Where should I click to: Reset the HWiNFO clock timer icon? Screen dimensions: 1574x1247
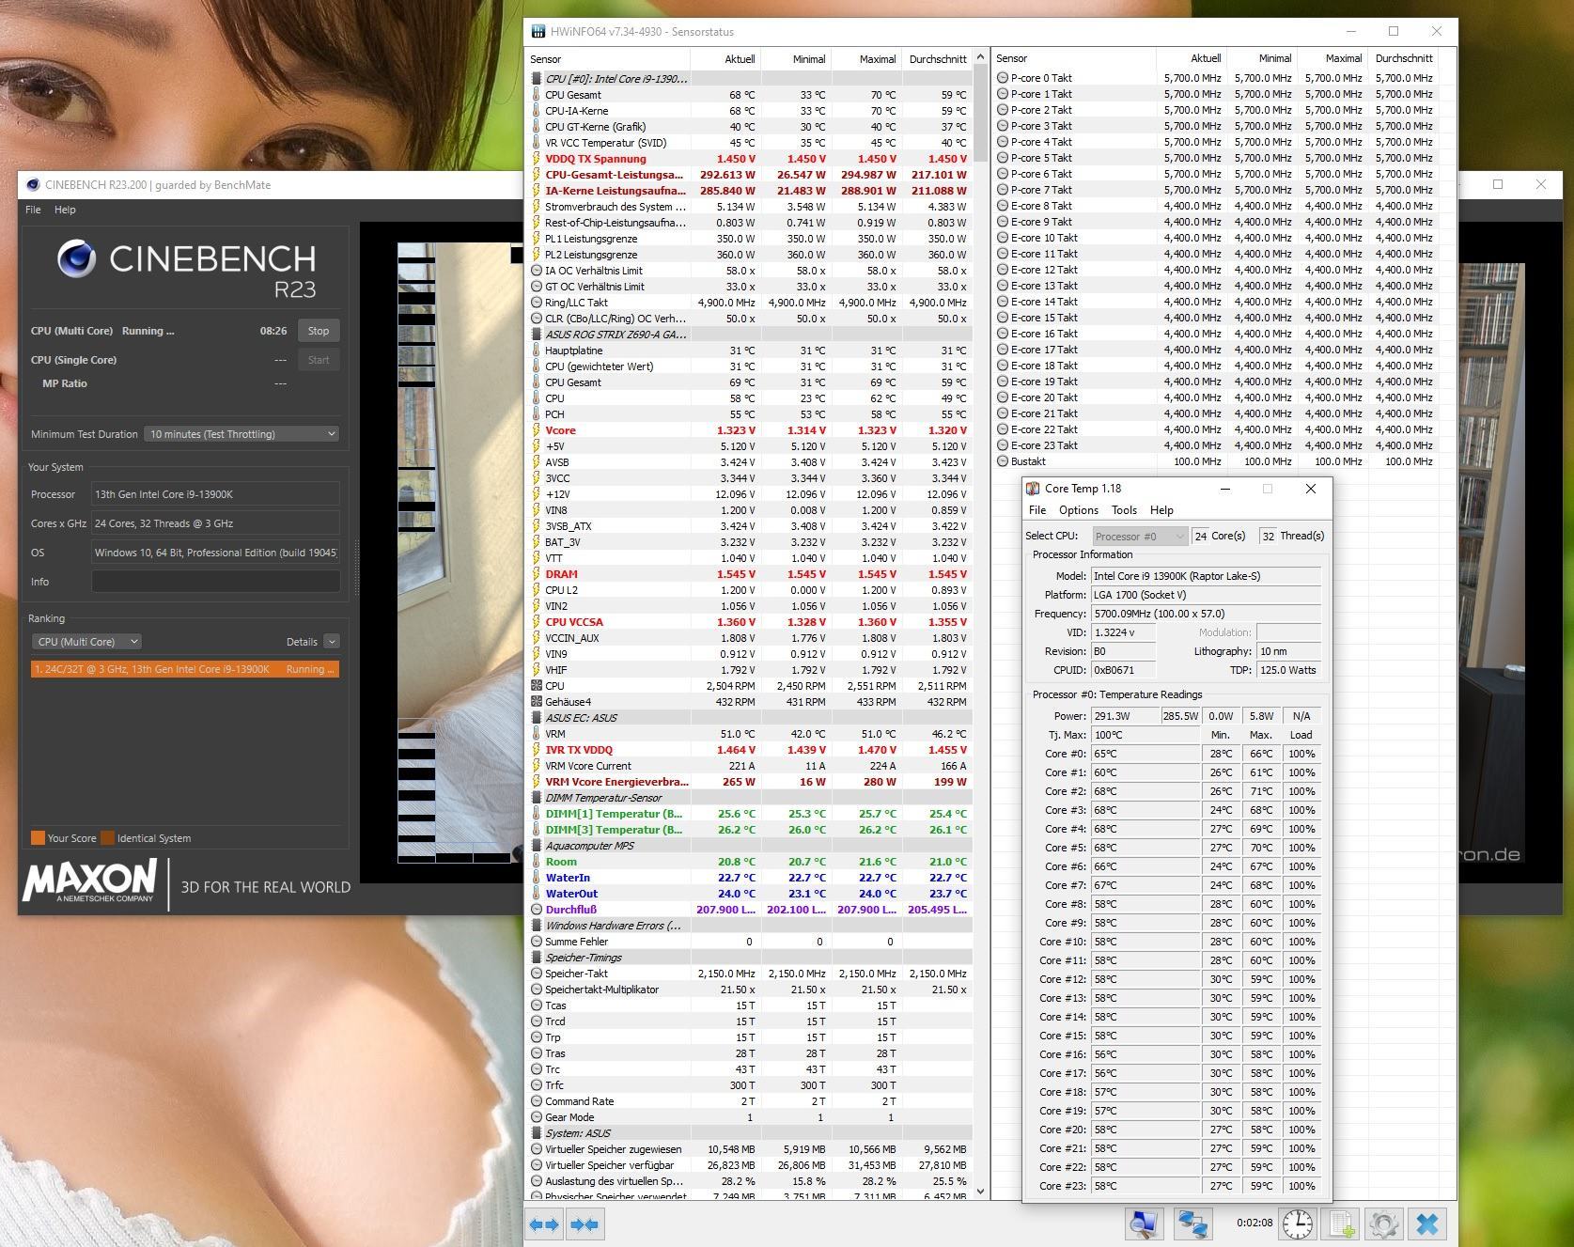click(1297, 1224)
